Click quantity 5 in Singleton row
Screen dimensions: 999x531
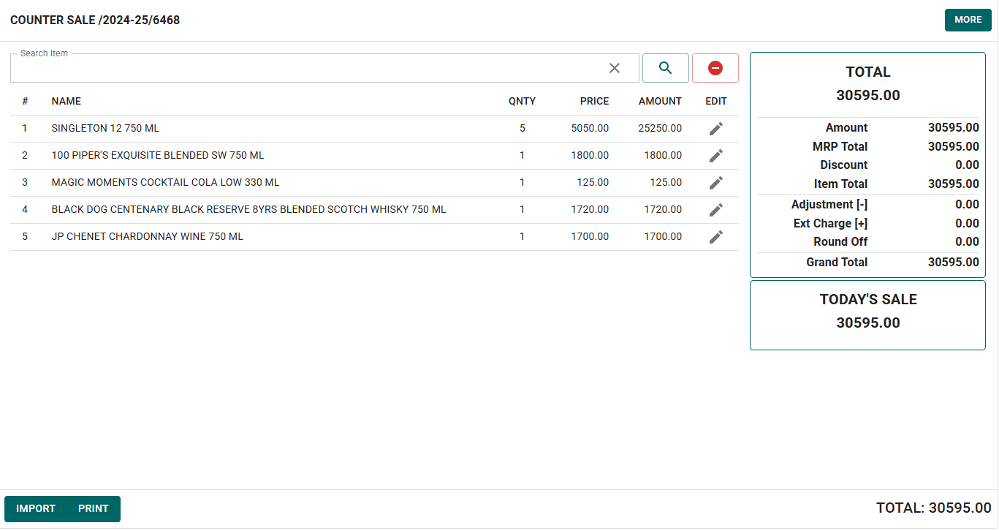(522, 128)
